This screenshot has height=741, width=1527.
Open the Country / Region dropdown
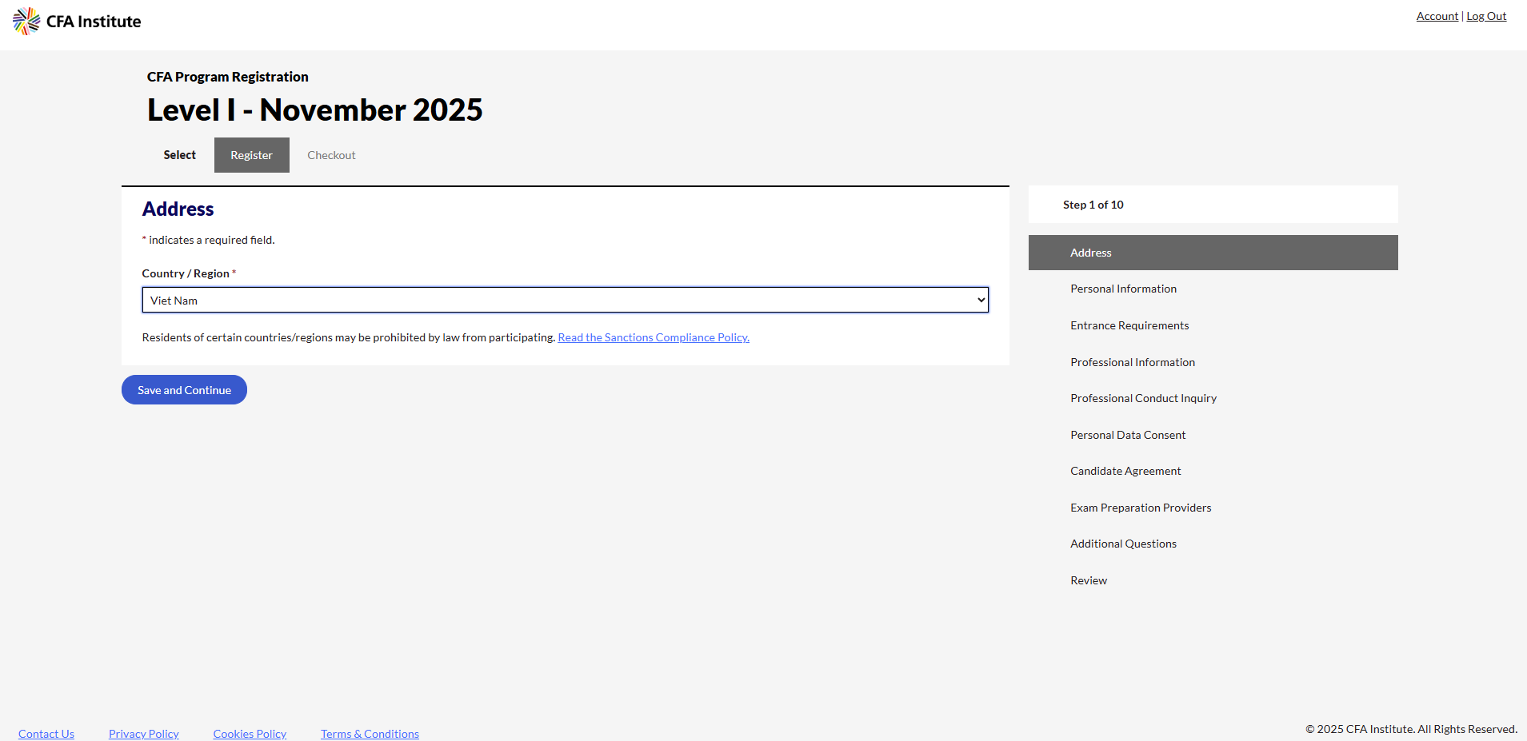566,300
